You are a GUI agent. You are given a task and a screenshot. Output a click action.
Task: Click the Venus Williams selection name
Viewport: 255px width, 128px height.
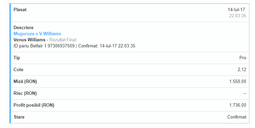[x=29, y=40]
